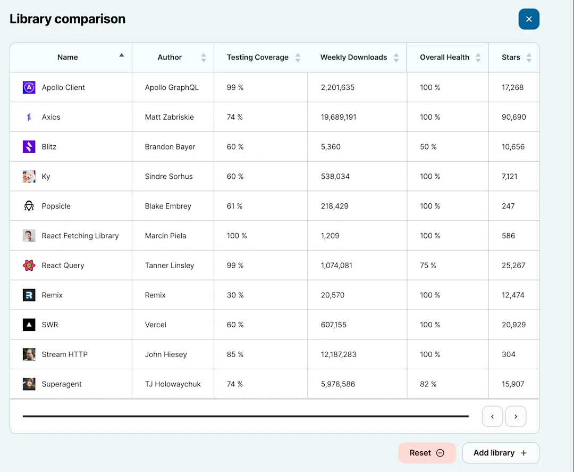
Task: Click the Library comparison title
Action: coord(67,19)
